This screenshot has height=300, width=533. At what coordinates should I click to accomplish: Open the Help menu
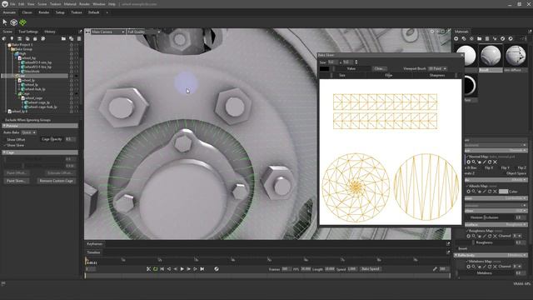(112, 4)
